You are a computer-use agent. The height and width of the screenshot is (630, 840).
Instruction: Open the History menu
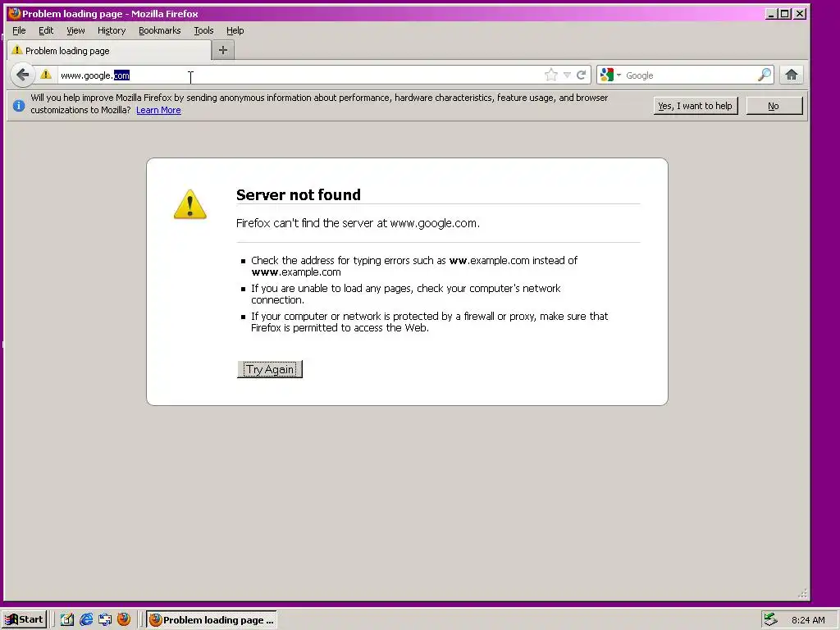[x=112, y=30]
